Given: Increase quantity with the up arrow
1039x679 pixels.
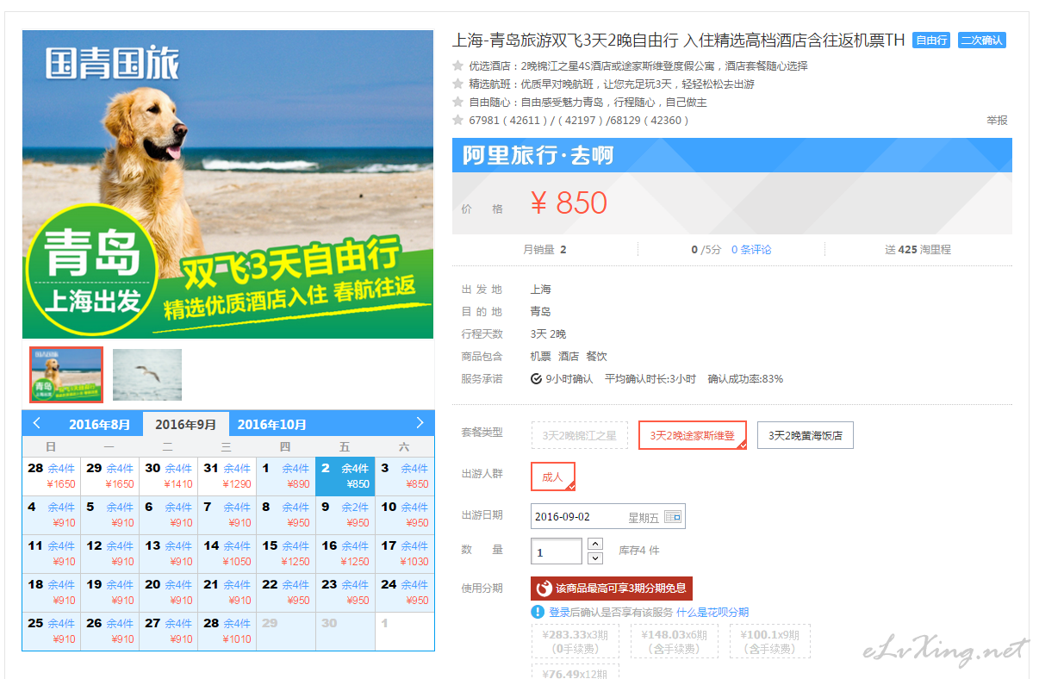Looking at the screenshot, I should pyautogui.click(x=594, y=544).
